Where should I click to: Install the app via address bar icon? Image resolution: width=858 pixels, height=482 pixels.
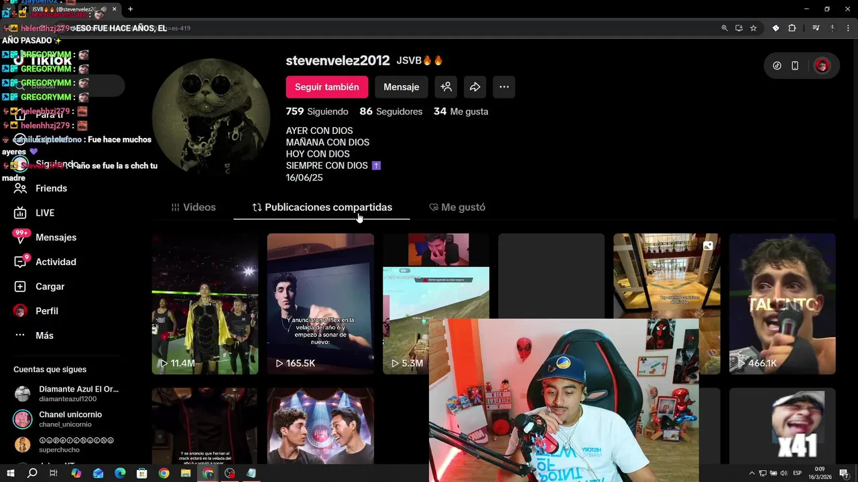point(739,28)
